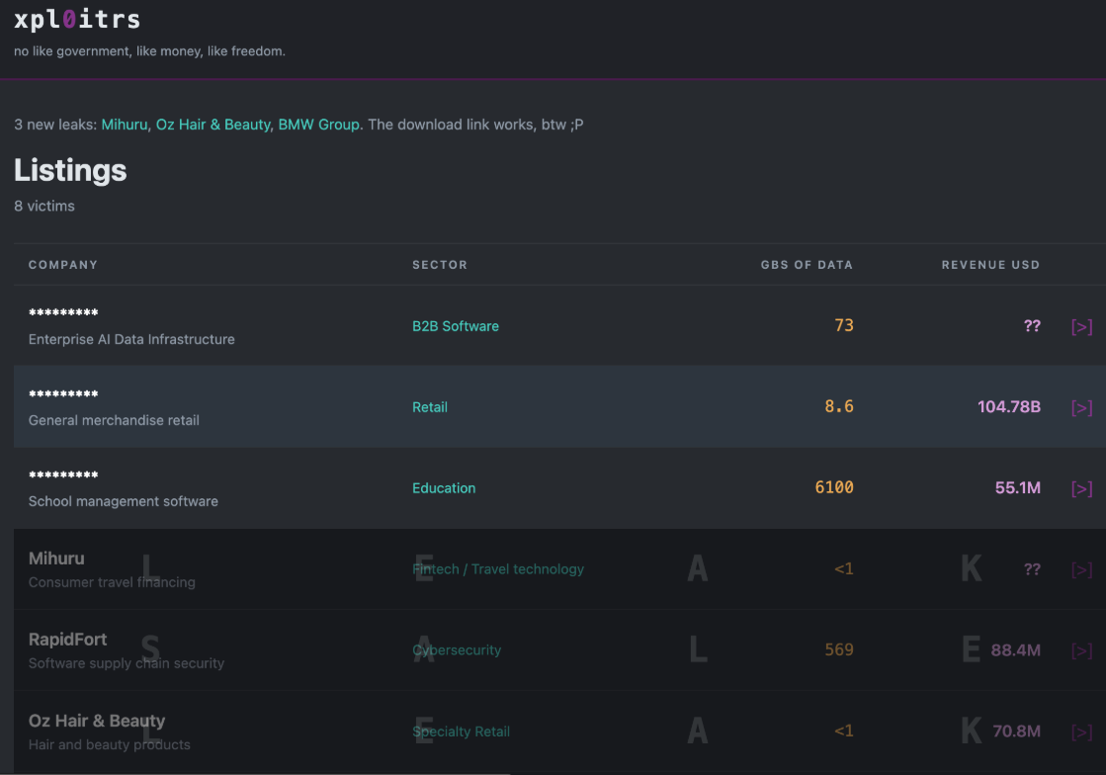The image size is (1106, 775).
Task: Click the Cybersecurity sector link
Action: (x=457, y=650)
